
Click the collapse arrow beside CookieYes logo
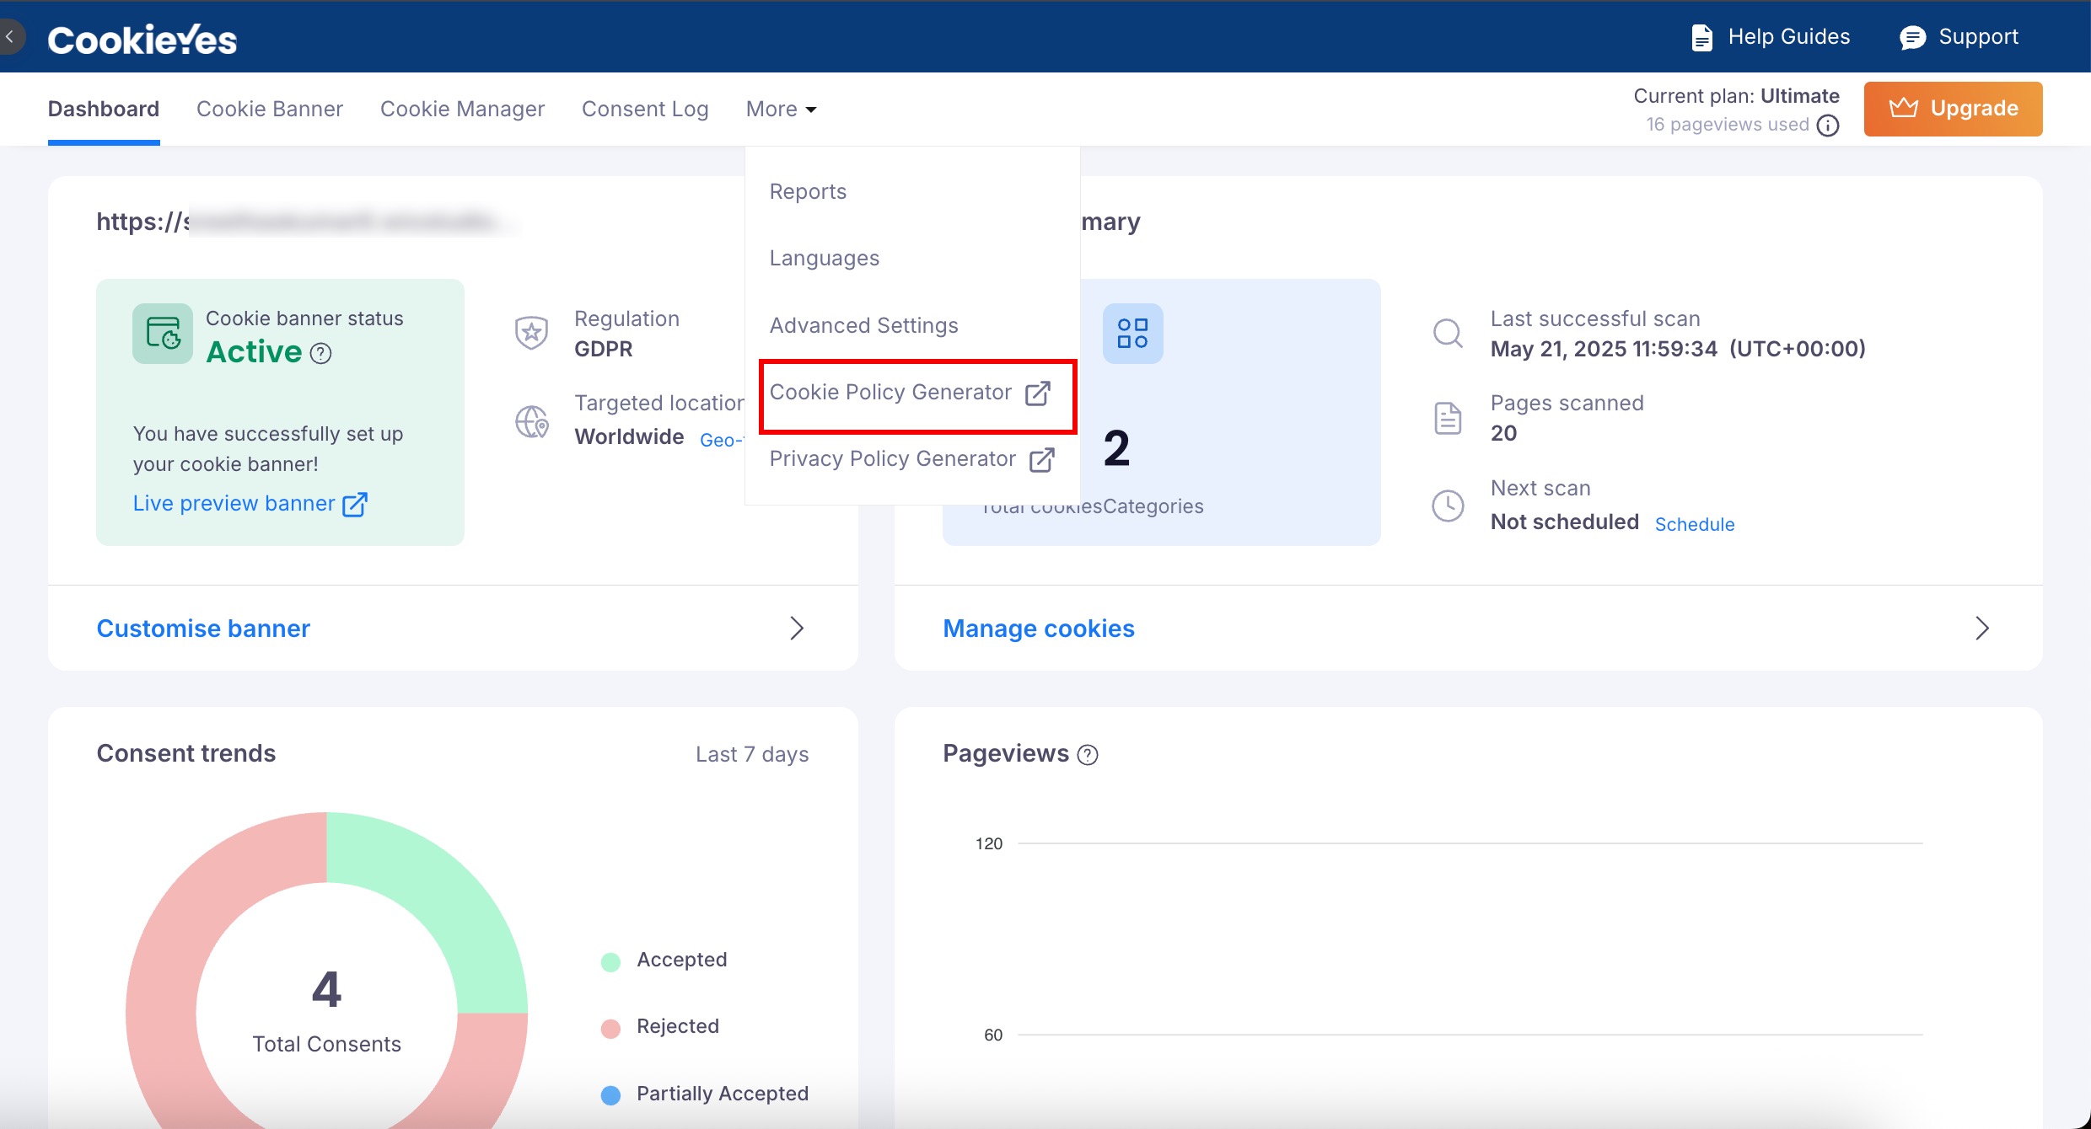coord(10,37)
